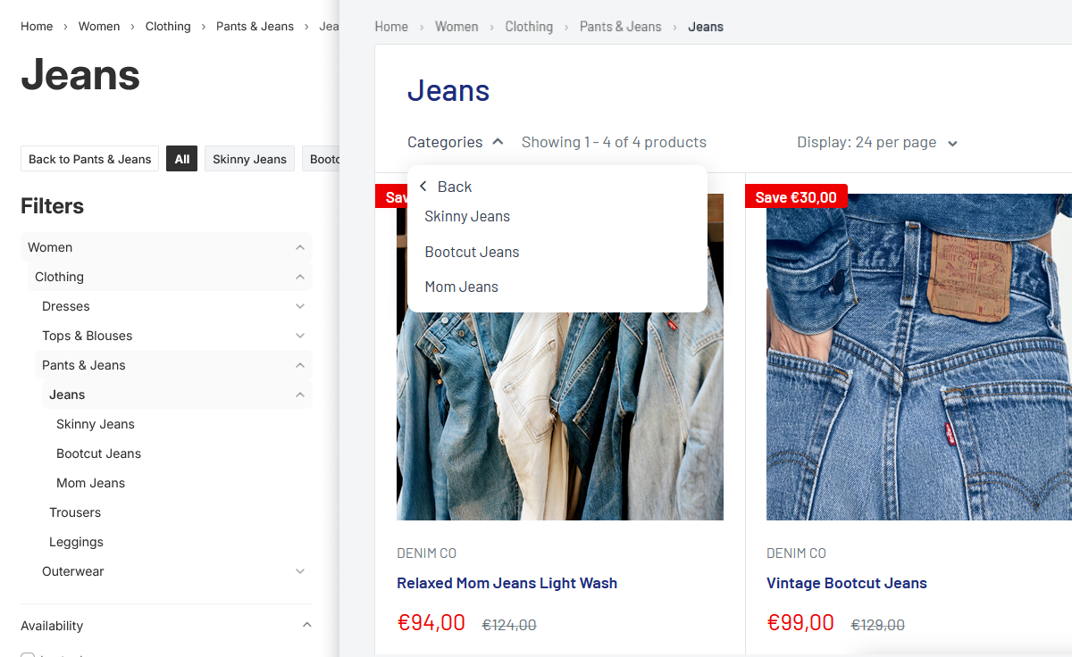
Task: Click Trousers in the filter tree
Action: 75,512
